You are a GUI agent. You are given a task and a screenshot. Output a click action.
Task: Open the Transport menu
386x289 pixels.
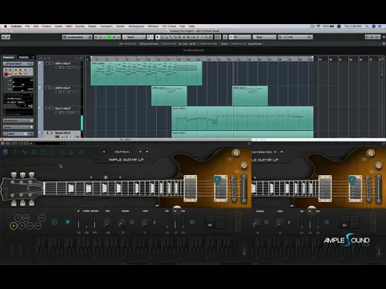pos(106,26)
